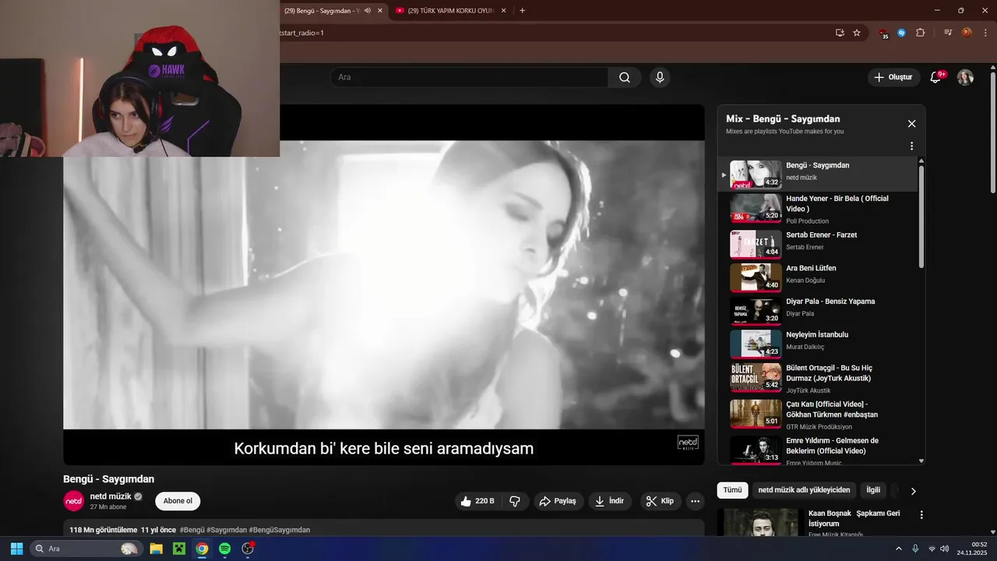Close the Mix playlist panel

pyautogui.click(x=911, y=124)
